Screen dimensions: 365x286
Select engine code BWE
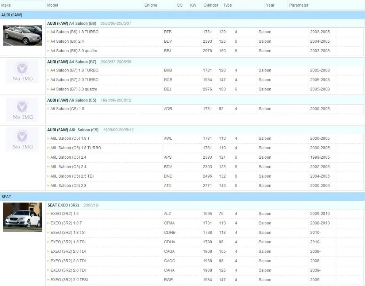(x=168, y=280)
